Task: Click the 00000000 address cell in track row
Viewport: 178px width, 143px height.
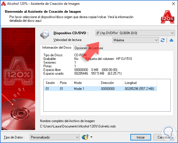Action: [108, 88]
